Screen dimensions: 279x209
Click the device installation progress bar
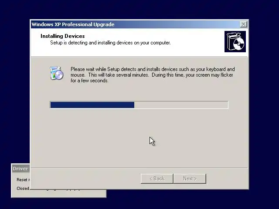[x=139, y=105]
